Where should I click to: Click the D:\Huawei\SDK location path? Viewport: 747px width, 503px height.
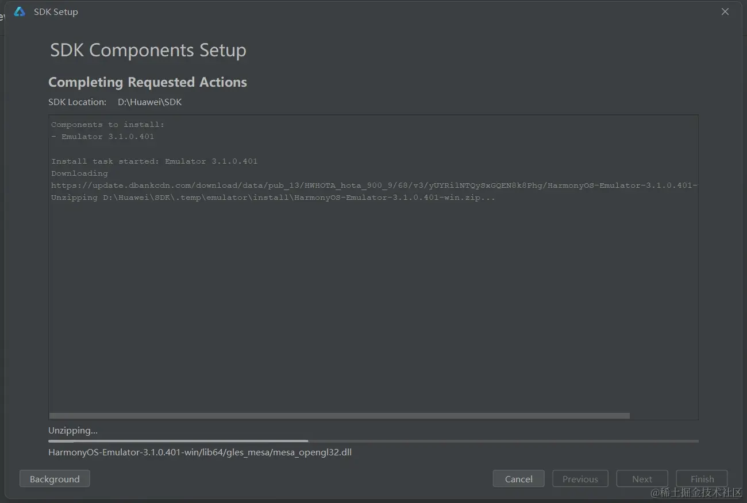click(x=149, y=102)
